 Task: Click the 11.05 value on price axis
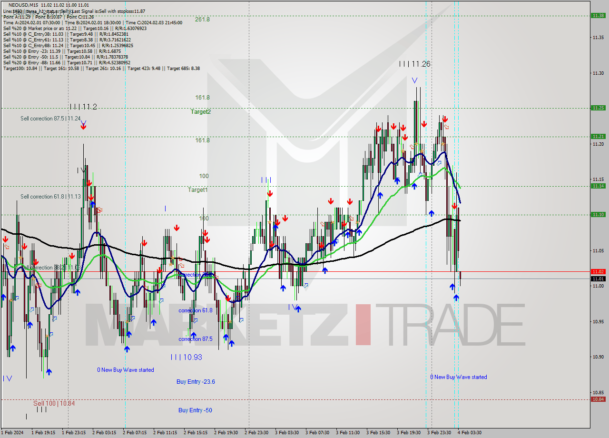[x=598, y=250]
